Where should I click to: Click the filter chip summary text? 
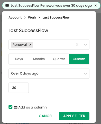[51, 5]
